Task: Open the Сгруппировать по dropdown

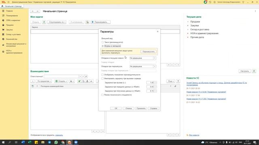Action: point(57,22)
